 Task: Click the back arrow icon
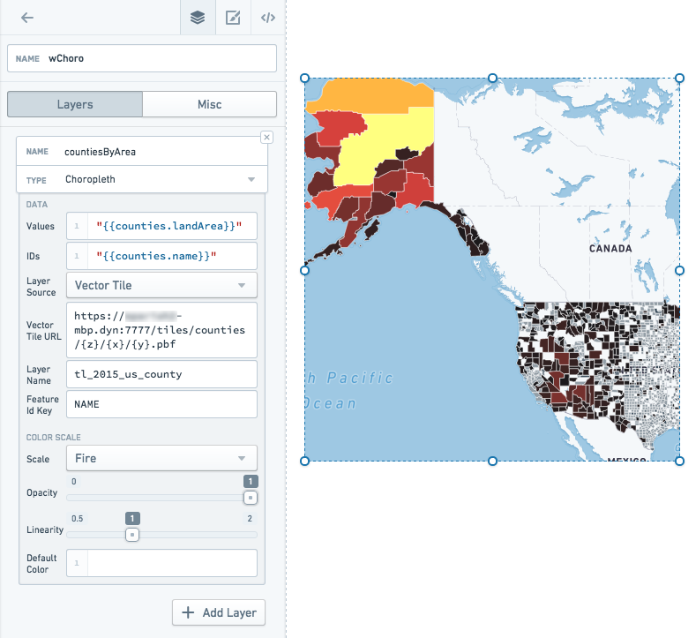coord(27,18)
